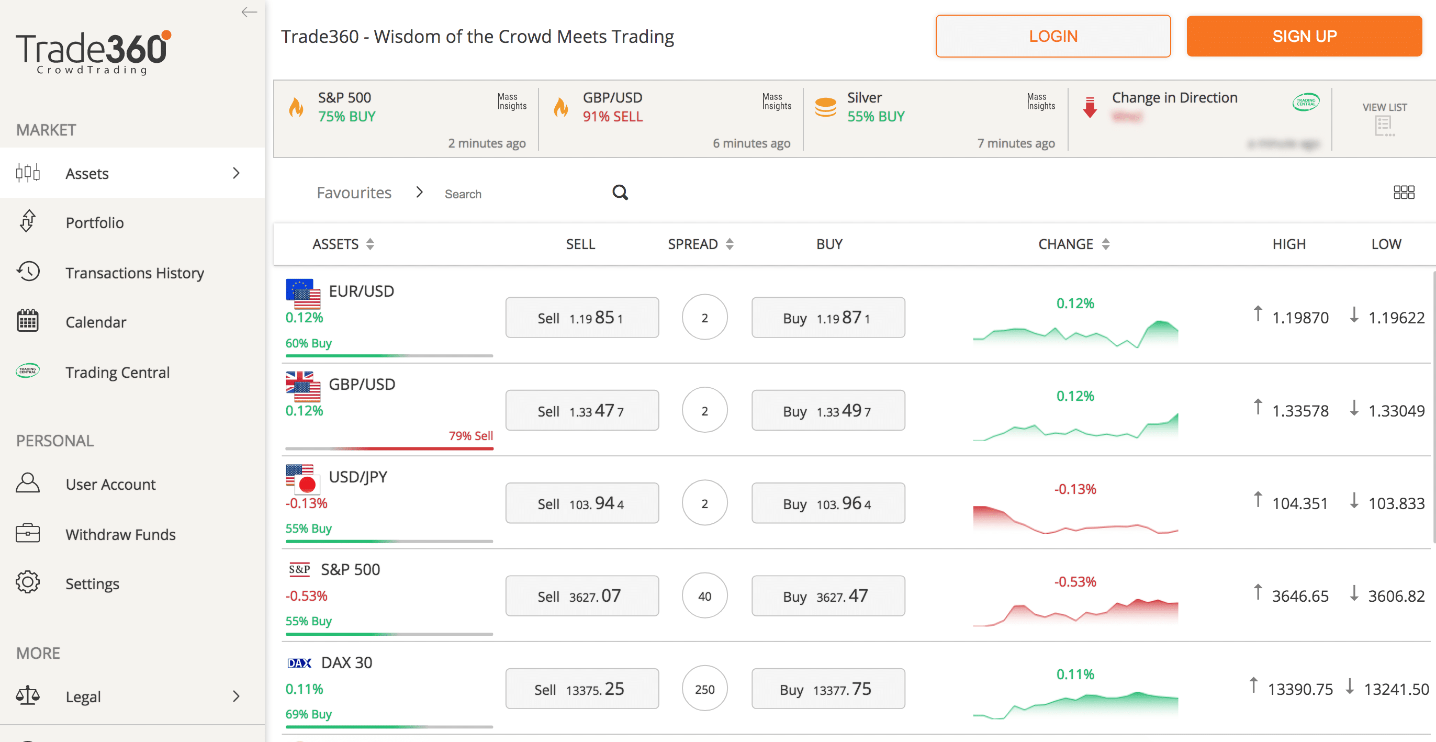Click the Withdraw Funds briefcase icon

point(28,534)
